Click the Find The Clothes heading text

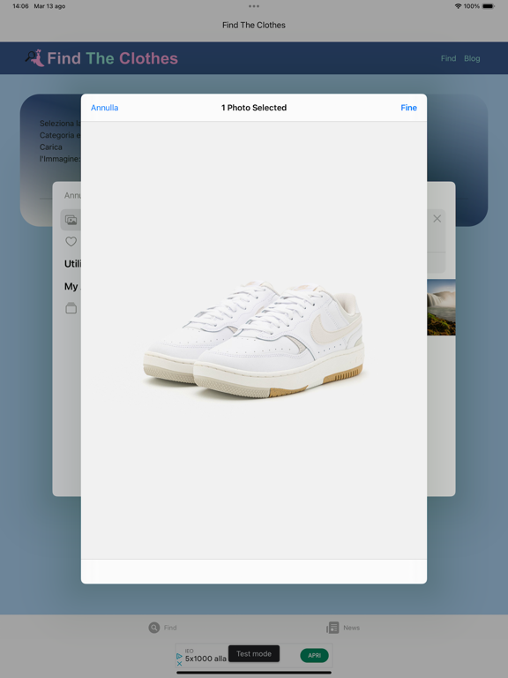[112, 58]
